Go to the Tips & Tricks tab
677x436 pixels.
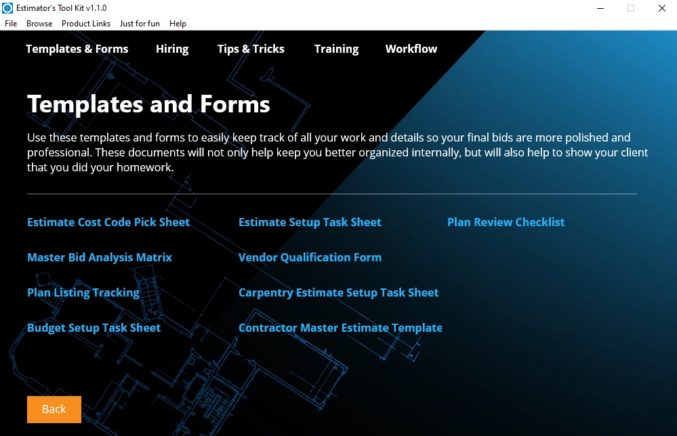(x=251, y=49)
